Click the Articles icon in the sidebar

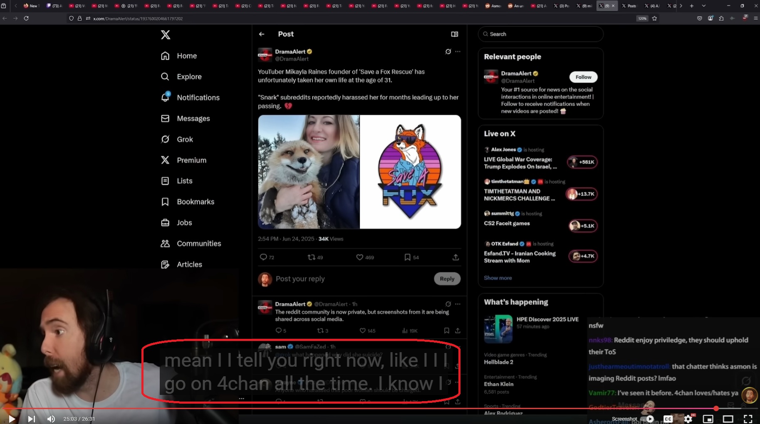point(165,264)
